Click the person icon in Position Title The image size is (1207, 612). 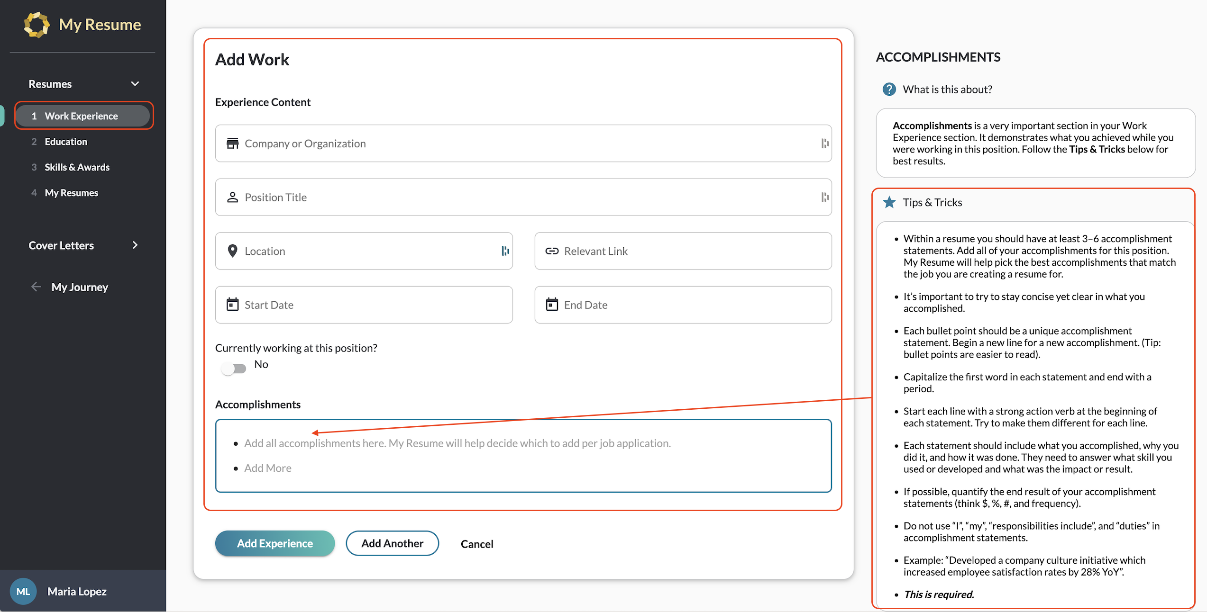pyautogui.click(x=232, y=198)
